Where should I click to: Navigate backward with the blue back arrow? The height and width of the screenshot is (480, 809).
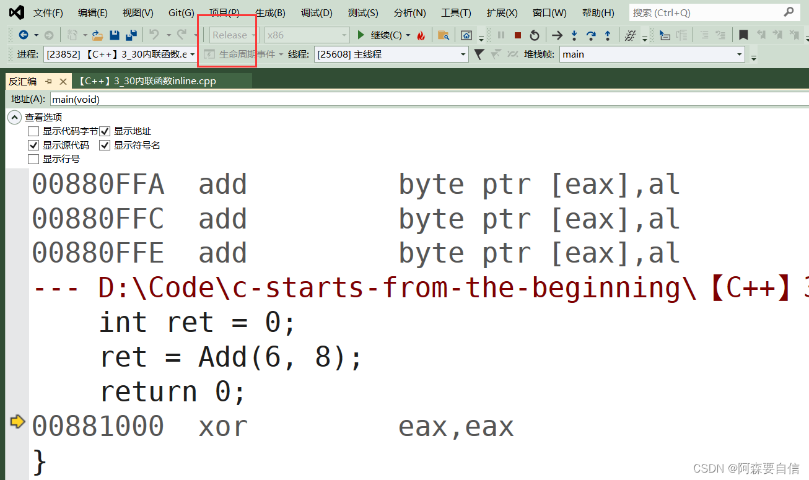pyautogui.click(x=24, y=35)
